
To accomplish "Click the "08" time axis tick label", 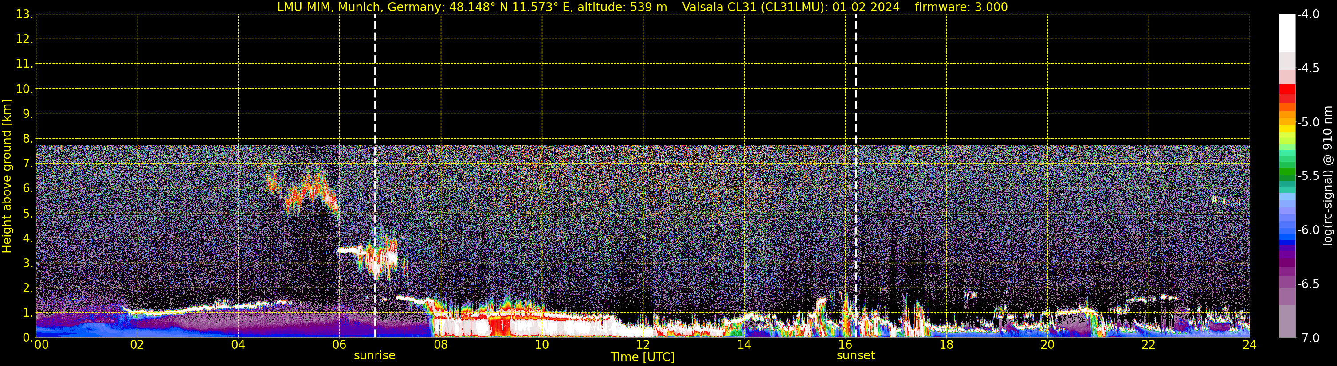I will click(x=441, y=345).
